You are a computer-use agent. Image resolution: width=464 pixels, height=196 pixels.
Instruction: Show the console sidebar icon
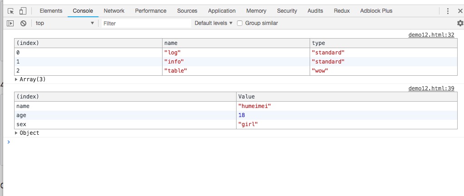pos(10,23)
